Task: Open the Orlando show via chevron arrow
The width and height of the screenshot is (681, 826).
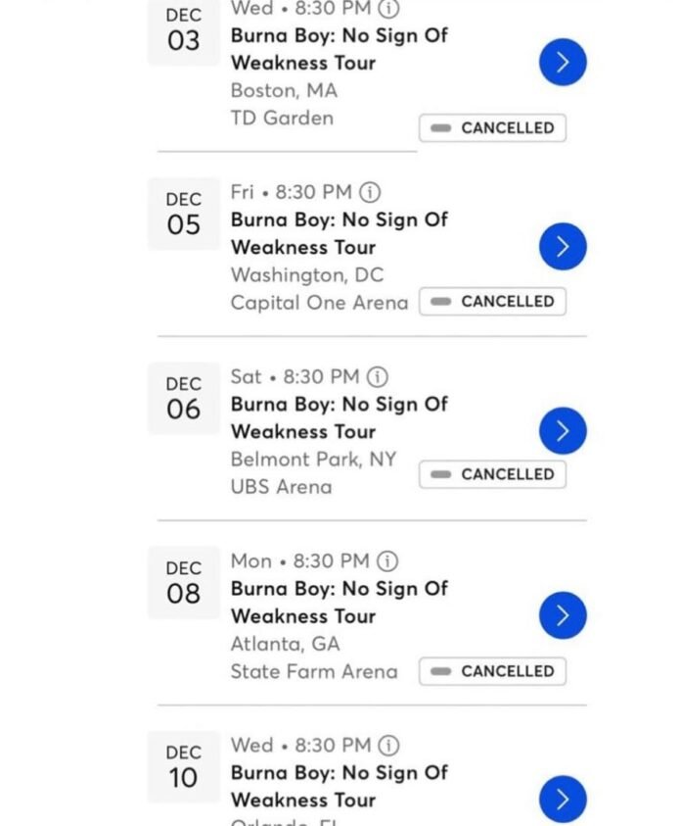Action: (x=562, y=799)
